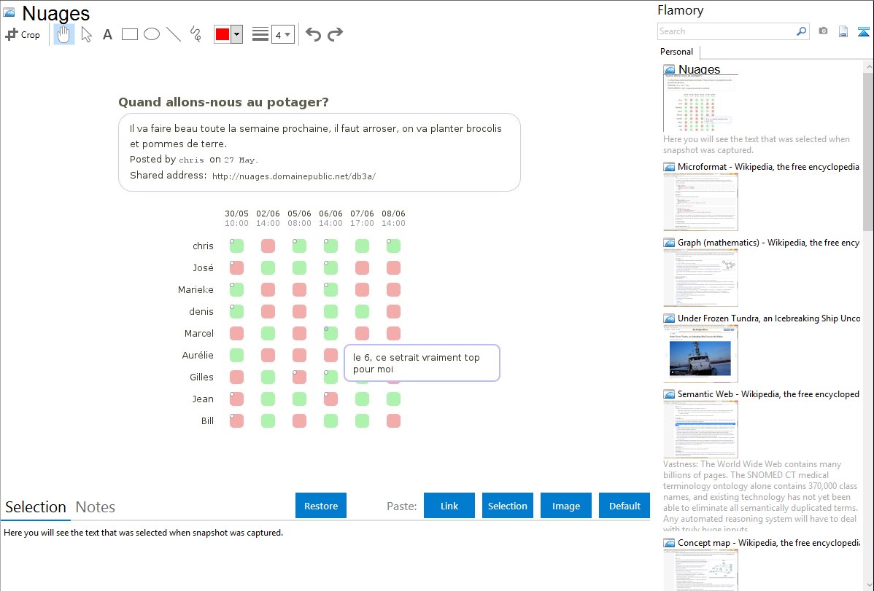The image size is (874, 591).
Task: Capture a snapshot with the camera icon
Action: 823,31
